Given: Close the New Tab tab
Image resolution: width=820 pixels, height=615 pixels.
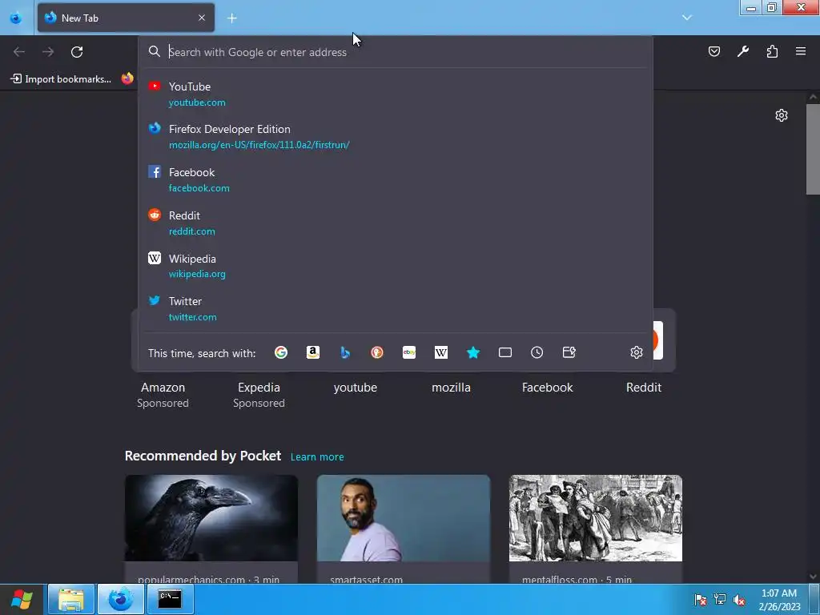Looking at the screenshot, I should tap(202, 18).
